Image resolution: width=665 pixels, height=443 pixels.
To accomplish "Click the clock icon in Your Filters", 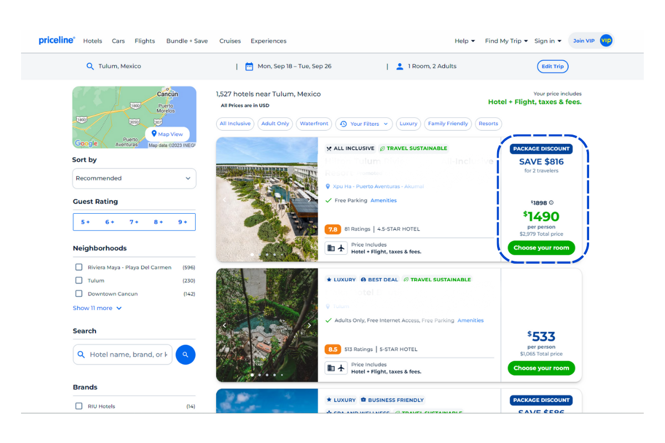I will [343, 124].
